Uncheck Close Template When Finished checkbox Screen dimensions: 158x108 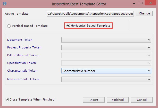7,100
